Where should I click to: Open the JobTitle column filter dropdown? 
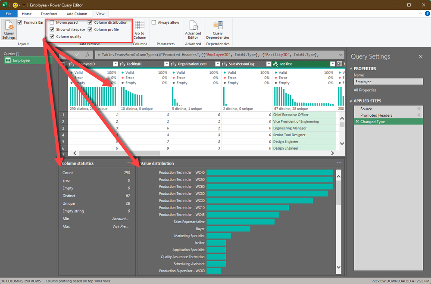pyautogui.click(x=332, y=64)
